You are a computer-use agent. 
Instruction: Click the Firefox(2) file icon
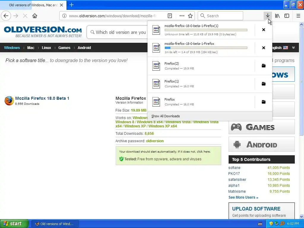point(156,66)
